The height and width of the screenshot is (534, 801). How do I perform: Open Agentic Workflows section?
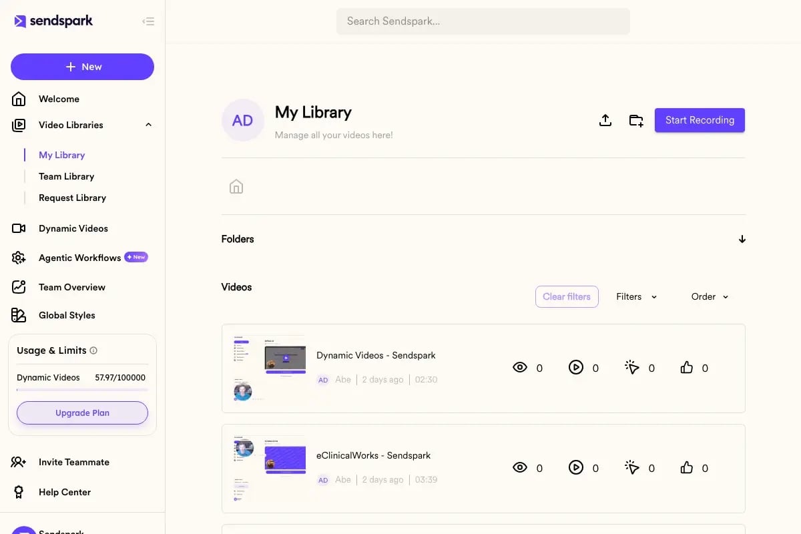click(80, 258)
